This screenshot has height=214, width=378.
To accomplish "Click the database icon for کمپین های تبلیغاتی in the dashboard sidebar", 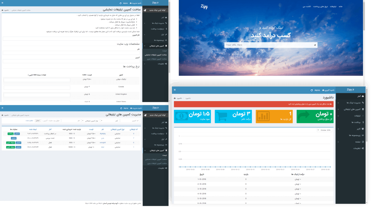I will (363, 109).
